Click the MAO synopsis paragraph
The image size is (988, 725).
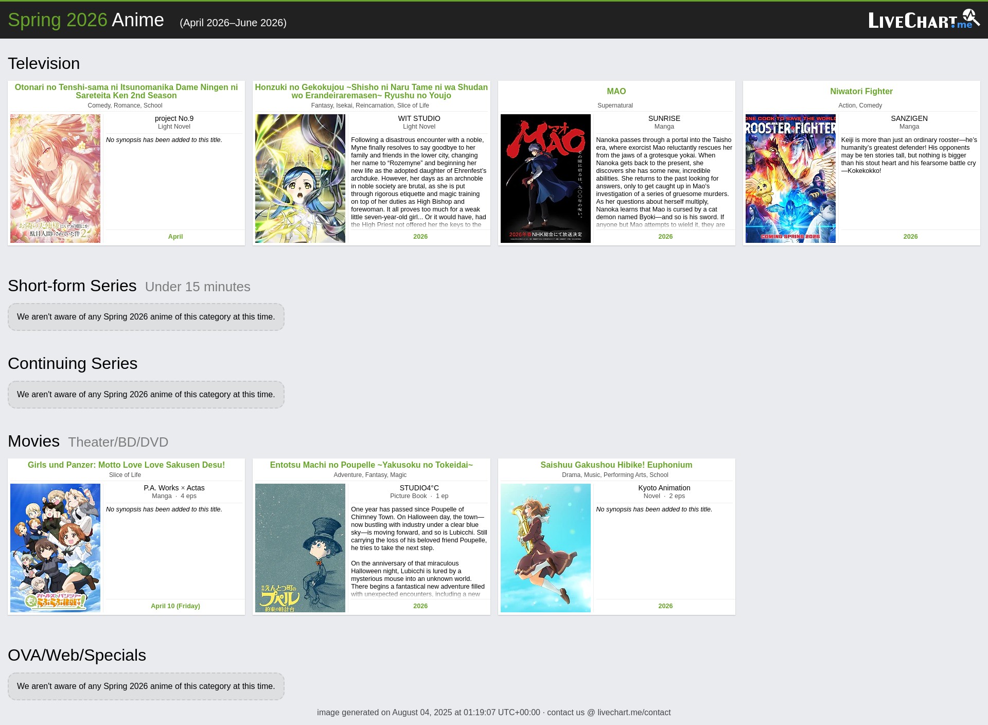click(664, 182)
